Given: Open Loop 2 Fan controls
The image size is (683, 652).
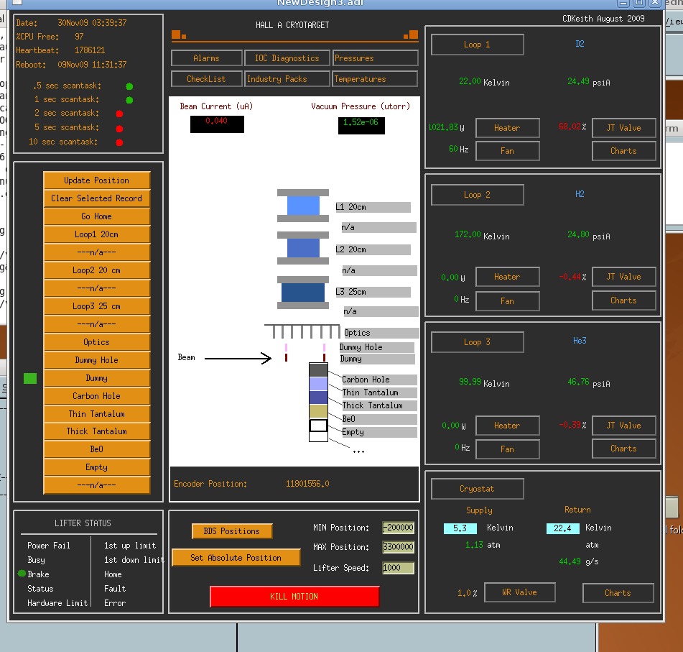Looking at the screenshot, I should [508, 301].
